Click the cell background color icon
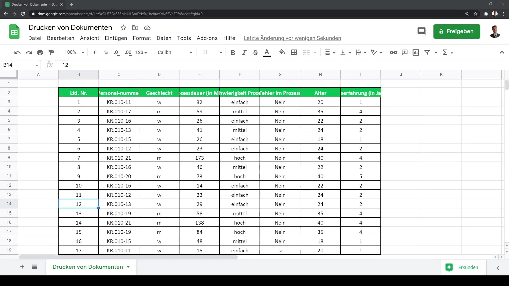Viewport: 509px width, 286px height. pyautogui.click(x=282, y=52)
